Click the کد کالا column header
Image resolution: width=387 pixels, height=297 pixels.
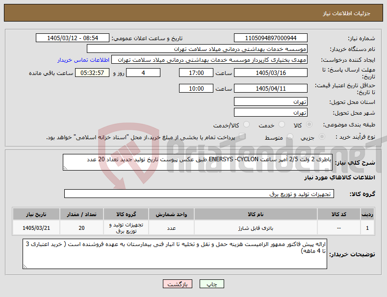pyautogui.click(x=338, y=214)
